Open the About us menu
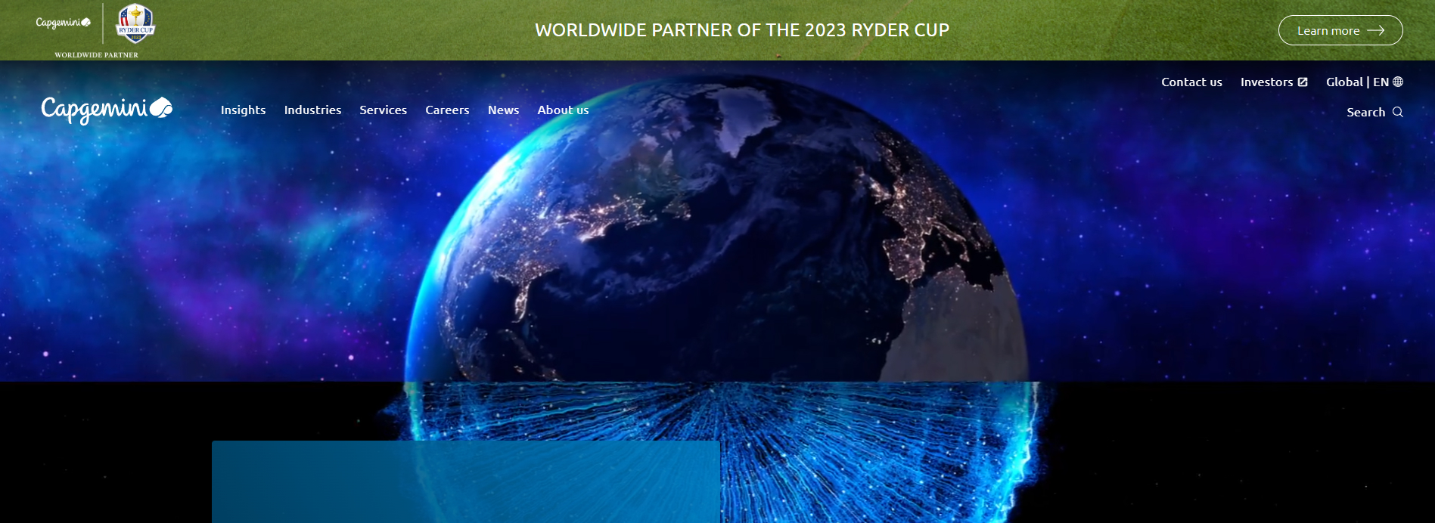Image resolution: width=1435 pixels, height=523 pixels. pyautogui.click(x=563, y=110)
